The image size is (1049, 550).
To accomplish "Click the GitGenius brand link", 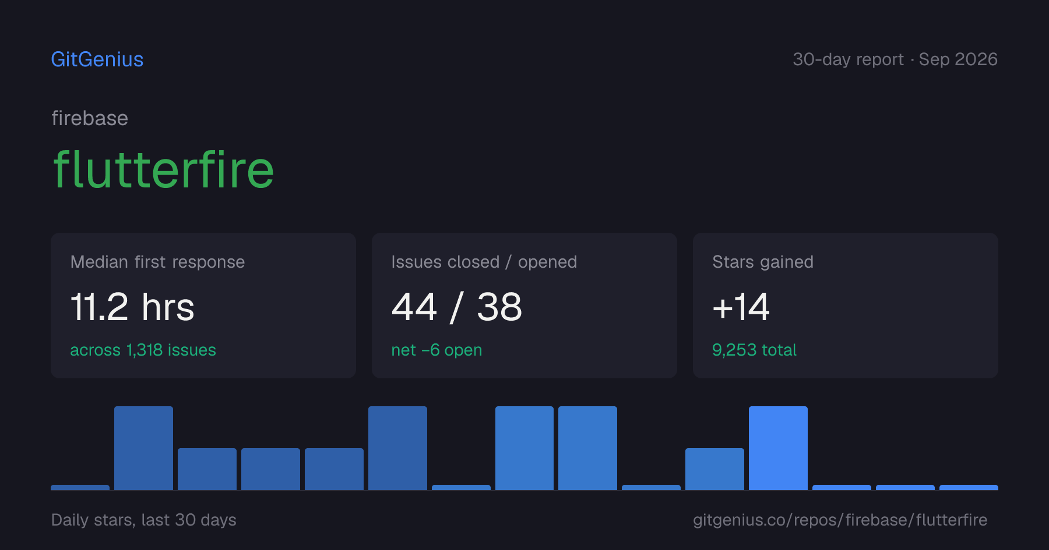I will (97, 59).
